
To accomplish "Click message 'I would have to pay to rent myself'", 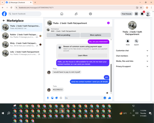I will [67, 72].
